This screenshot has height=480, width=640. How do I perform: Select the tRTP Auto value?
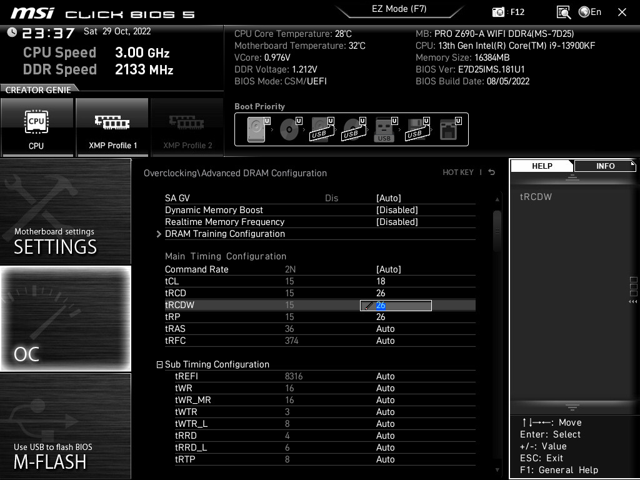385,459
